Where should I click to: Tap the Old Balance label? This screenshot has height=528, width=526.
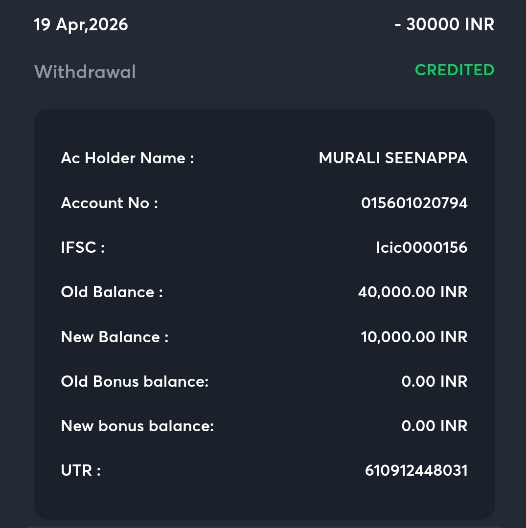click(112, 292)
